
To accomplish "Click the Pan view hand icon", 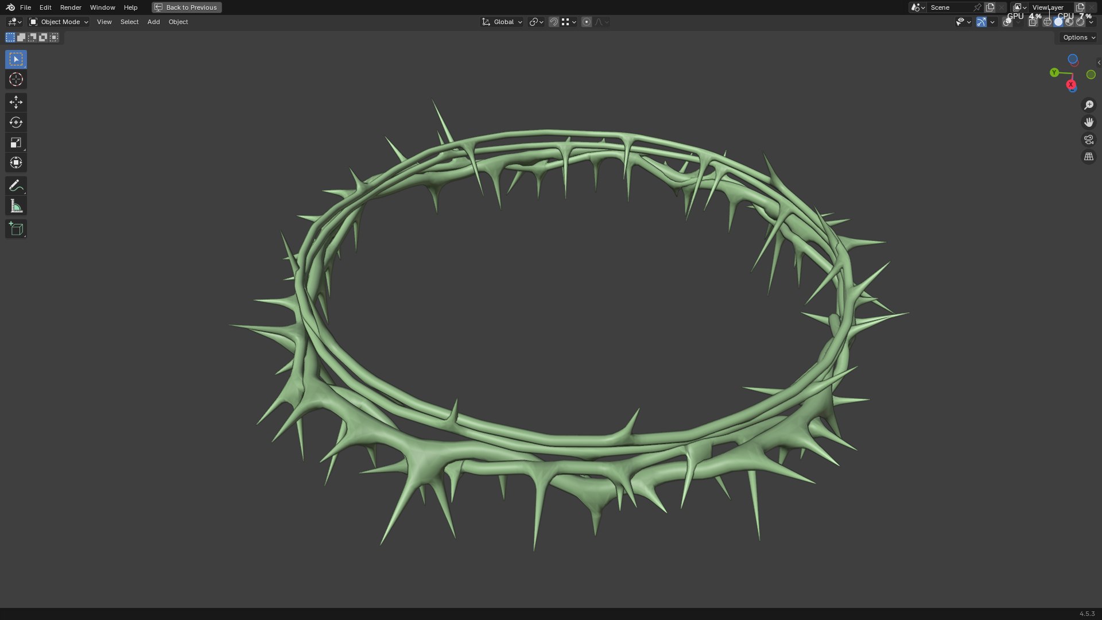I will [1089, 122].
